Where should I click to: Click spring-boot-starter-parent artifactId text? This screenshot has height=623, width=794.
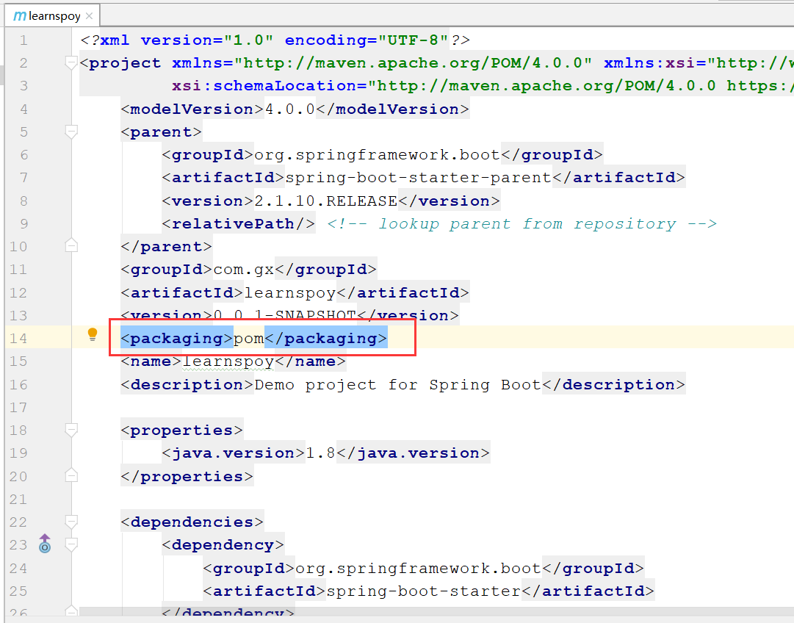418,178
